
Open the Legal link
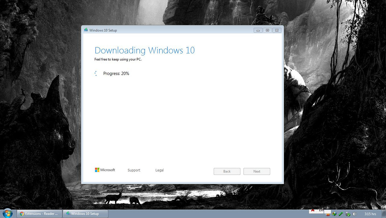(160, 170)
